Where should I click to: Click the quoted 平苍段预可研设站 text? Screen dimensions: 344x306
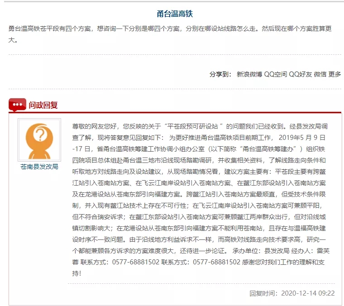194,126
